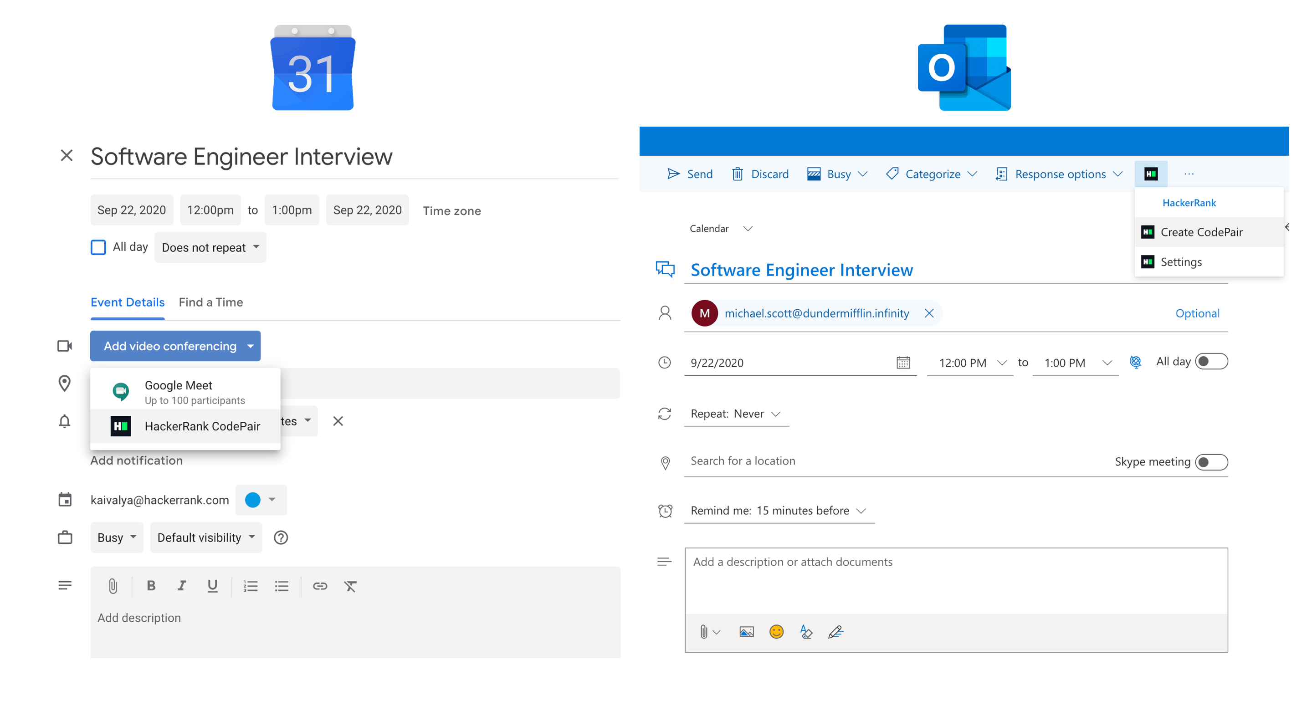The image size is (1312, 716).
Task: Click Send in Outlook toolbar
Action: 690,174
